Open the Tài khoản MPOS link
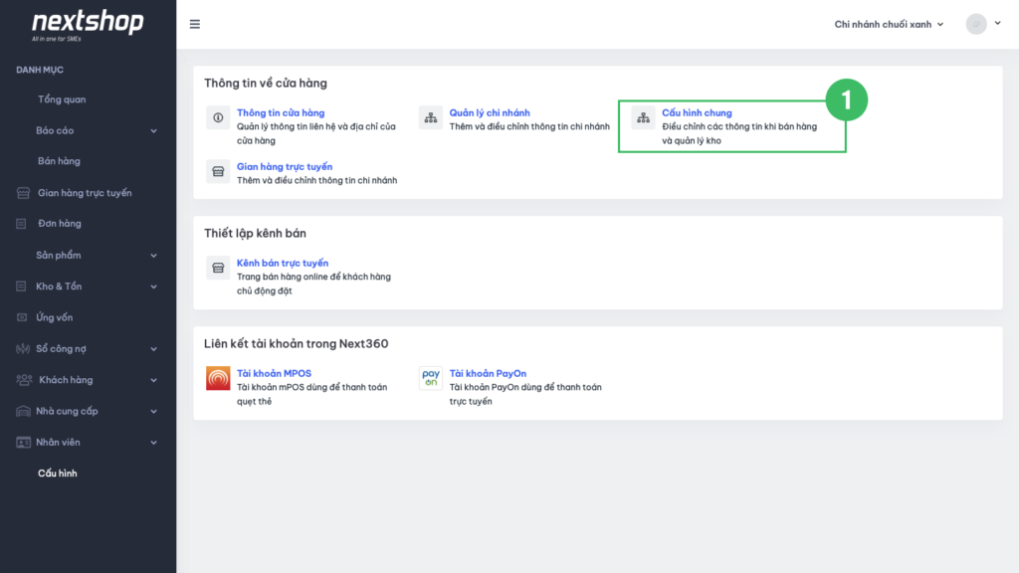The height and width of the screenshot is (573, 1019). (x=274, y=374)
